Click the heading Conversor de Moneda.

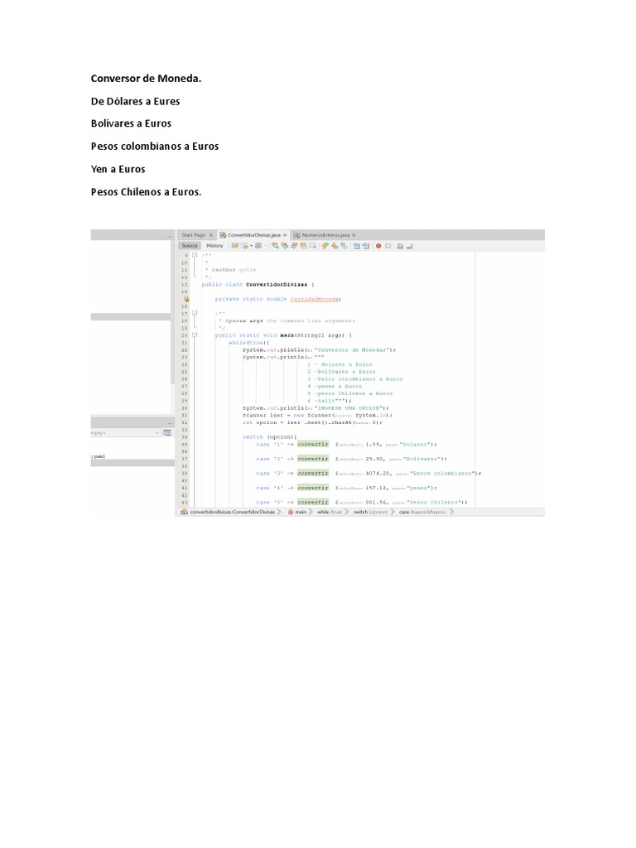146,79
